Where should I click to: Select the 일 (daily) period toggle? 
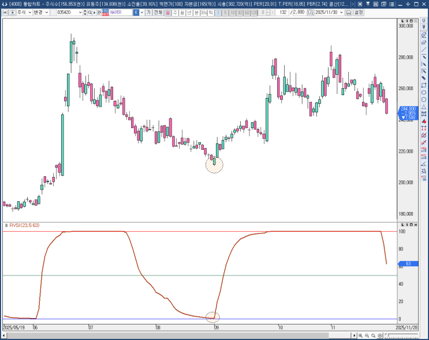167,13
